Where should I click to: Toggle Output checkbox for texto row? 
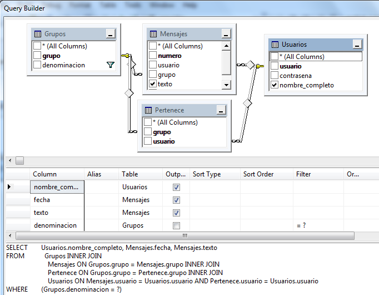(177, 213)
